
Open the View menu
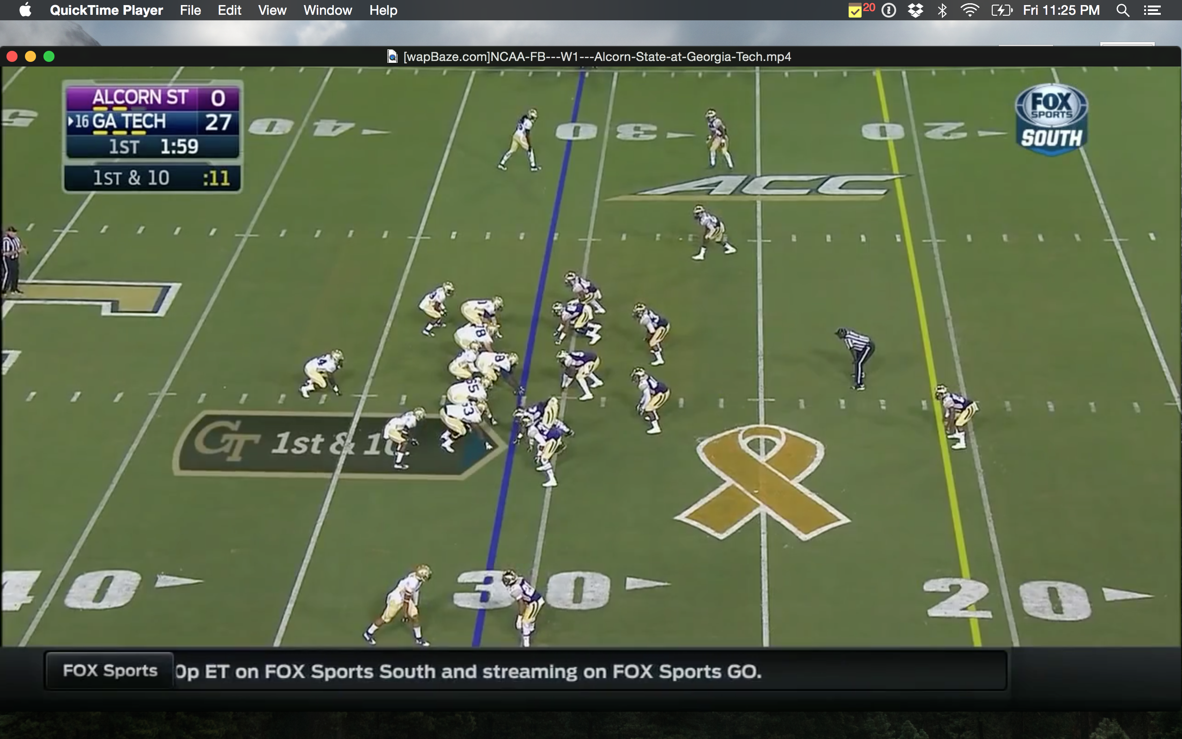pos(272,10)
